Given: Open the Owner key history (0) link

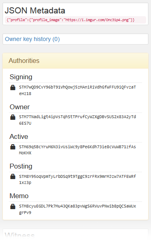Looking at the screenshot, I should pyautogui.click(x=32, y=39).
